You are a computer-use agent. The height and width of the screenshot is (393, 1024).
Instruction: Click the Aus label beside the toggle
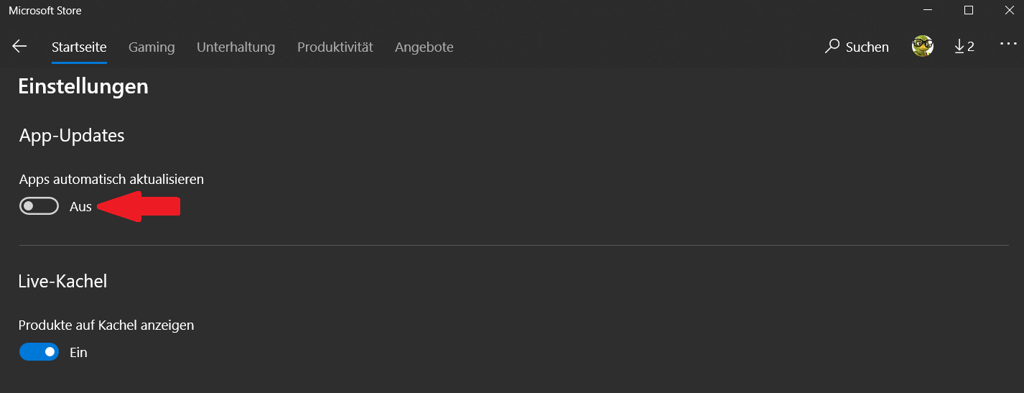(x=80, y=206)
